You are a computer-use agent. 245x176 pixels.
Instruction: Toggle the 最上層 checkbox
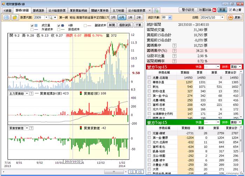(230, 10)
